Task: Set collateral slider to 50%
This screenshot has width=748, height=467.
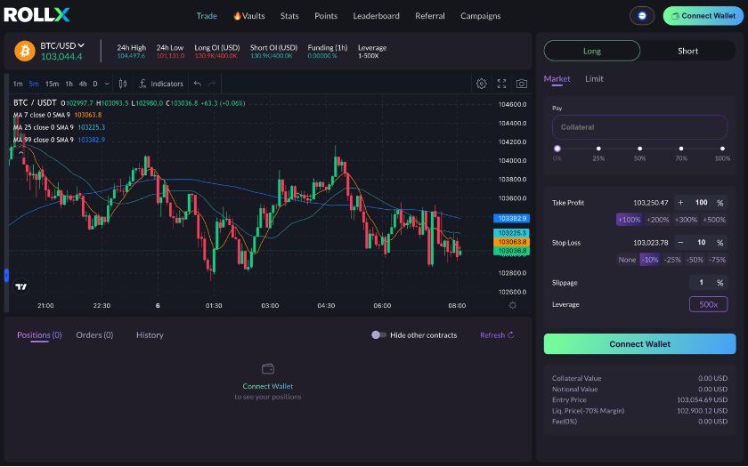Action: click(639, 149)
